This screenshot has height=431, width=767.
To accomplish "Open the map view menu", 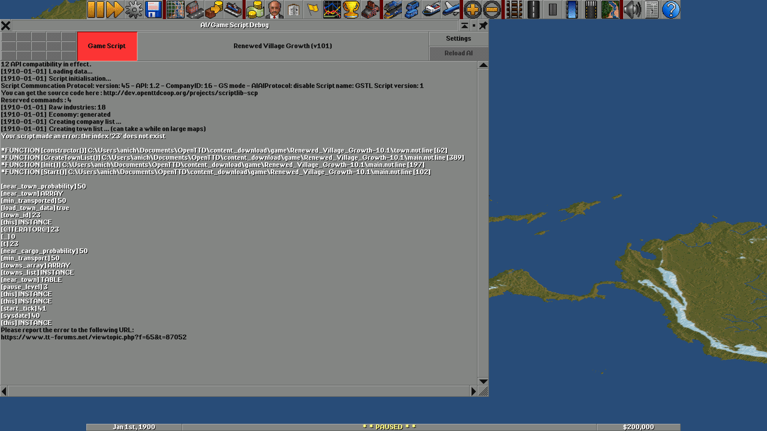I will [x=175, y=10].
